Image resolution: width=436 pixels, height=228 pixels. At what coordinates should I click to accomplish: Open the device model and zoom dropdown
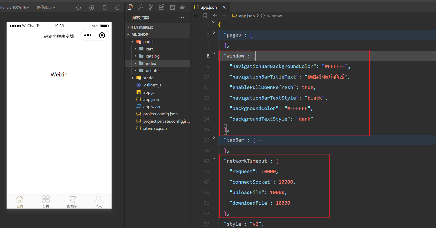pyautogui.click(x=14, y=7)
